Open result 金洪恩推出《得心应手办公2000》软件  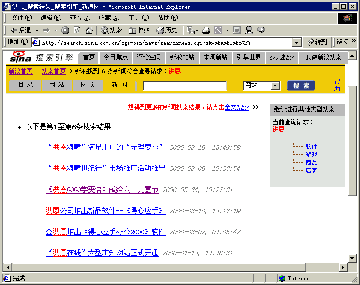click(106, 232)
